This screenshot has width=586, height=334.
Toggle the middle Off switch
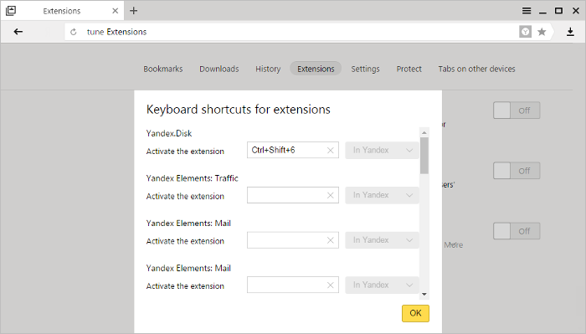click(517, 171)
